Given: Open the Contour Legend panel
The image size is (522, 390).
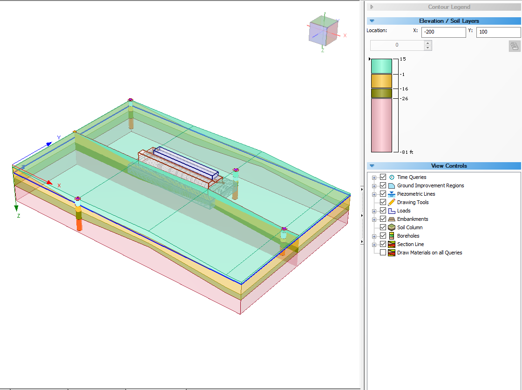Looking at the screenshot, I should tap(372, 7).
